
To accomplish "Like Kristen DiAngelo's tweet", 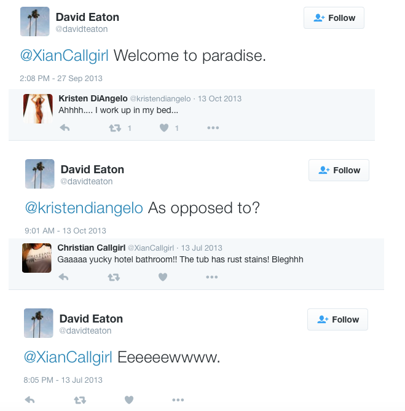I will (x=164, y=128).
